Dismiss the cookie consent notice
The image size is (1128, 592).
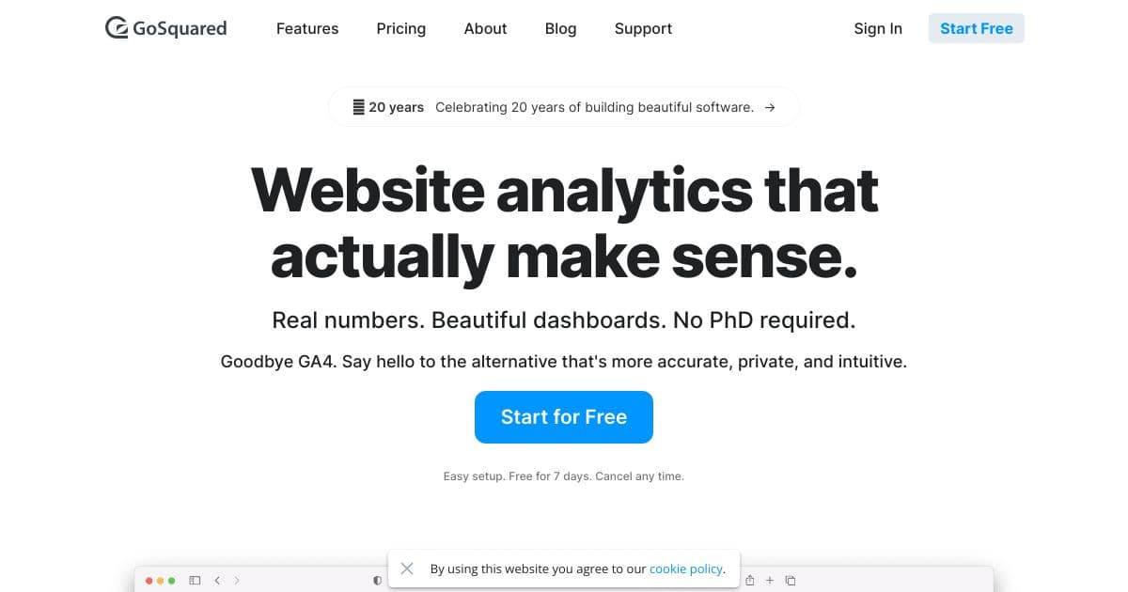click(407, 569)
